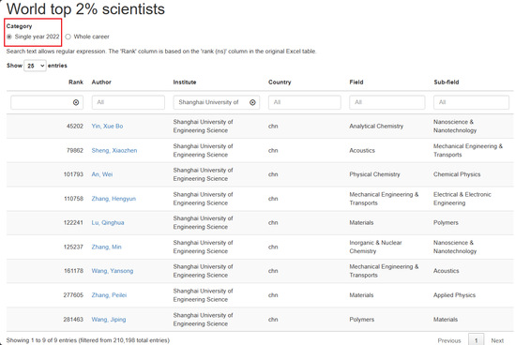Select rank value 277605

coord(73,295)
